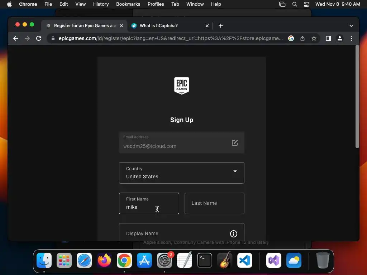Click the Google icon in address bar
The height and width of the screenshot is (275, 367).
pos(291,38)
